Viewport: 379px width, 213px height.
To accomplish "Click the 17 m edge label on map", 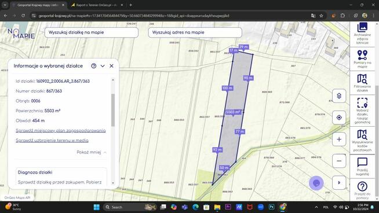I will [234, 50].
